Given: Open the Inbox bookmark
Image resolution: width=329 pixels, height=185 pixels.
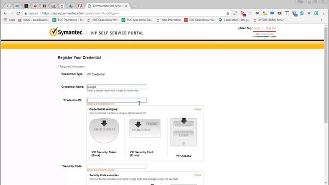Looking at the screenshot, I should (x=33, y=20).
